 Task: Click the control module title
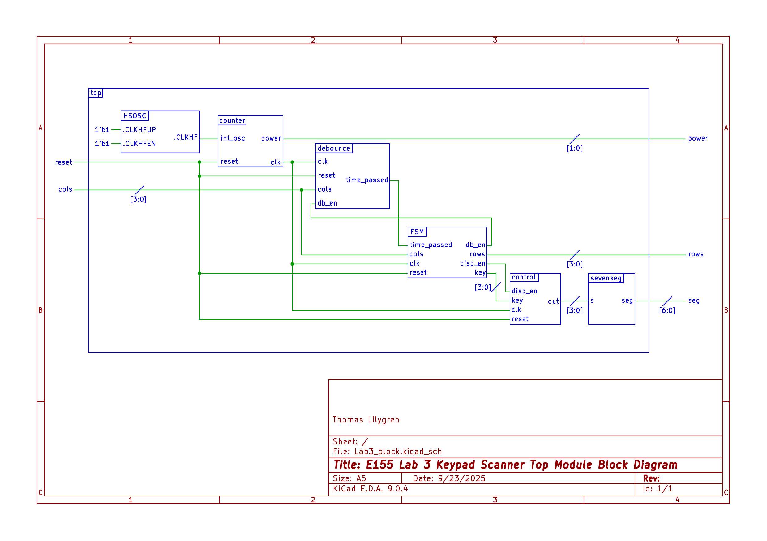524,278
